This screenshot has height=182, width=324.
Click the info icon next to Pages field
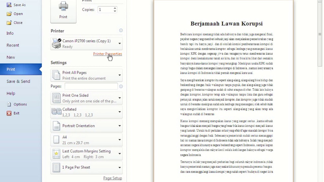point(121,86)
